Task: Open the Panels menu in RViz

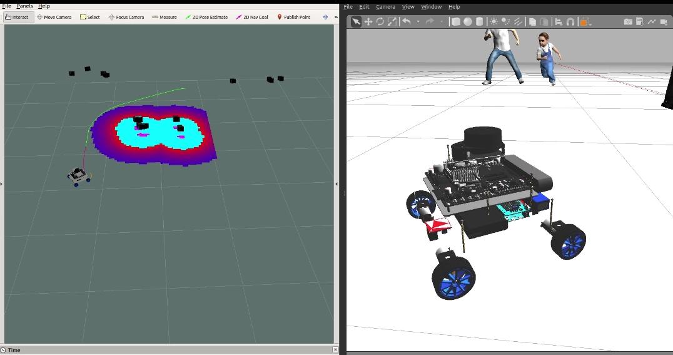Action: tap(24, 6)
